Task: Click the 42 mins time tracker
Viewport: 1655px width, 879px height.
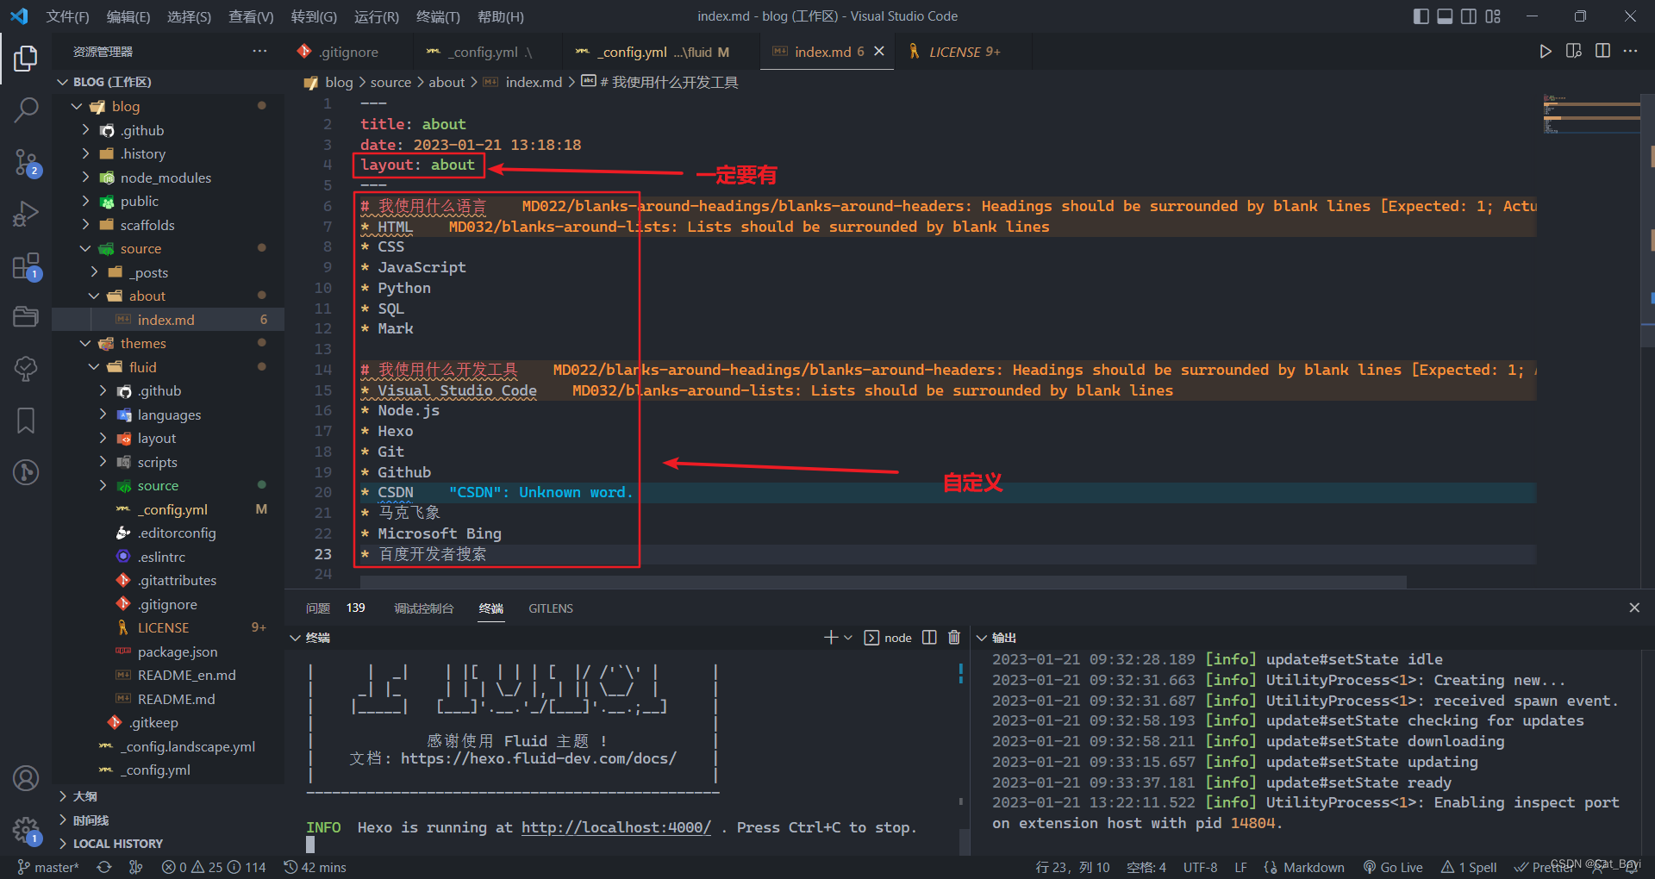Action: coord(315,867)
